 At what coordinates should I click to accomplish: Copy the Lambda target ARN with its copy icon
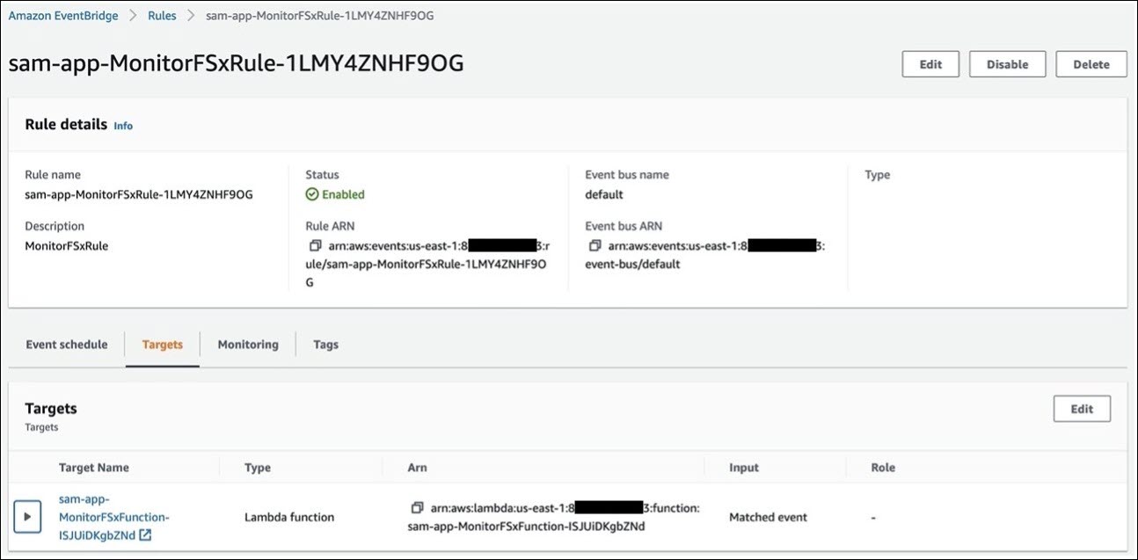pyautogui.click(x=417, y=508)
